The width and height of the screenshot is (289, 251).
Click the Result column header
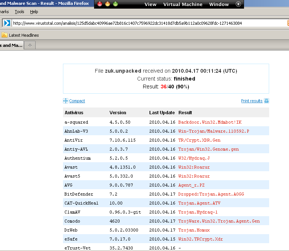185,112
